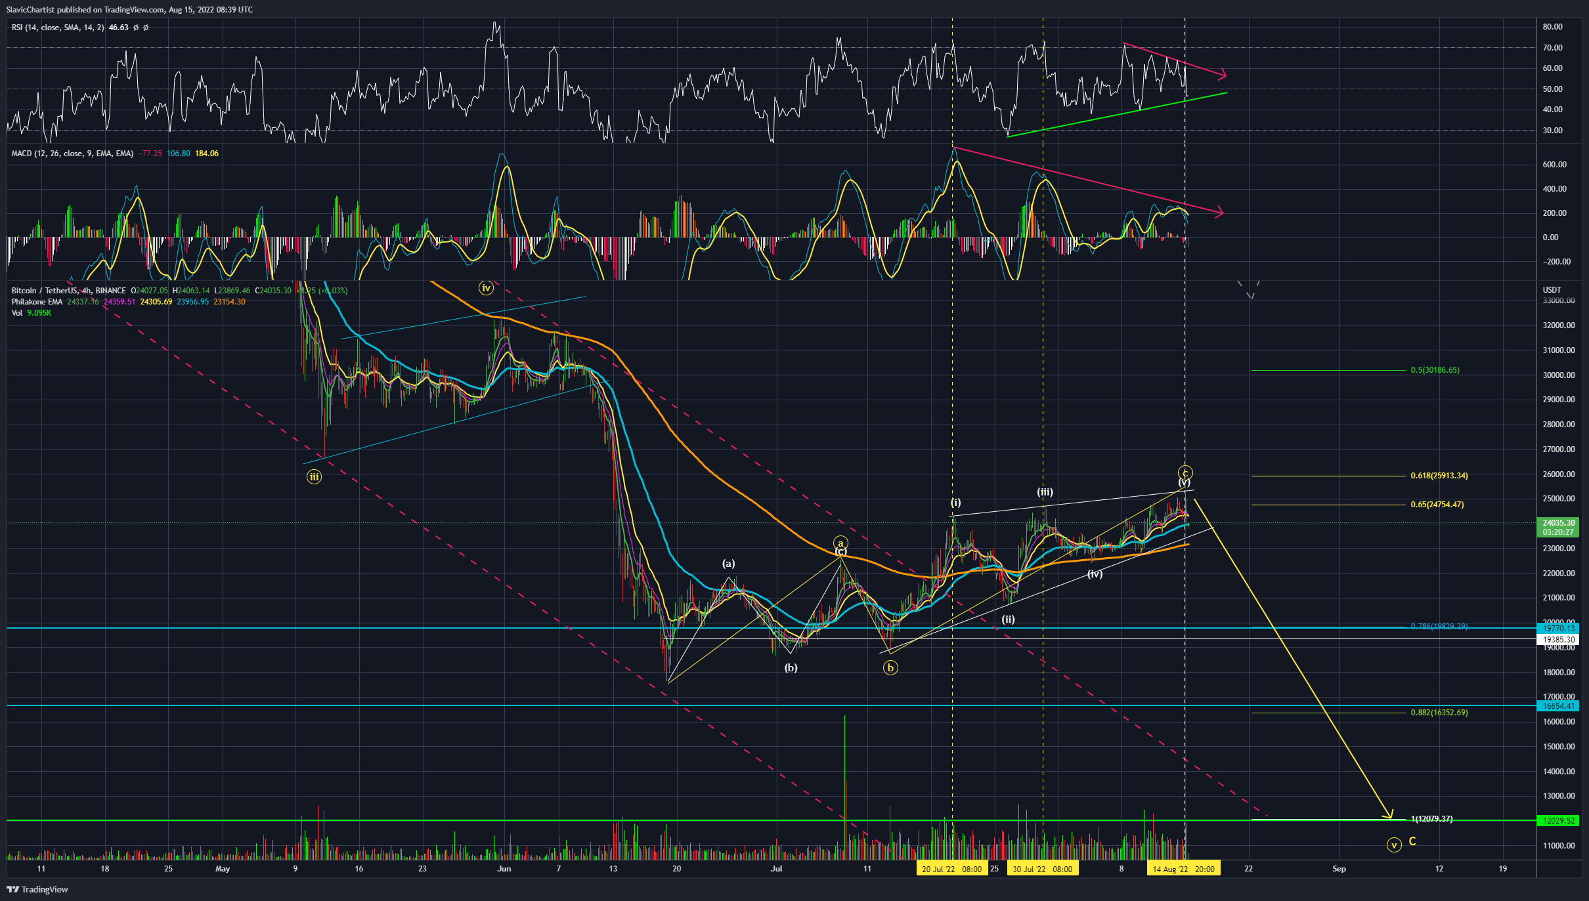Click the RSI 30.00 axis level
Screen dimensions: 1589x901
pos(1553,131)
